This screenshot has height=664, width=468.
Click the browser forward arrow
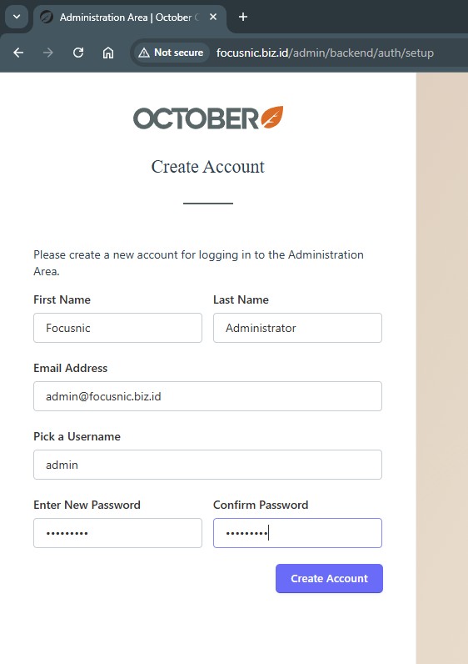pos(48,53)
